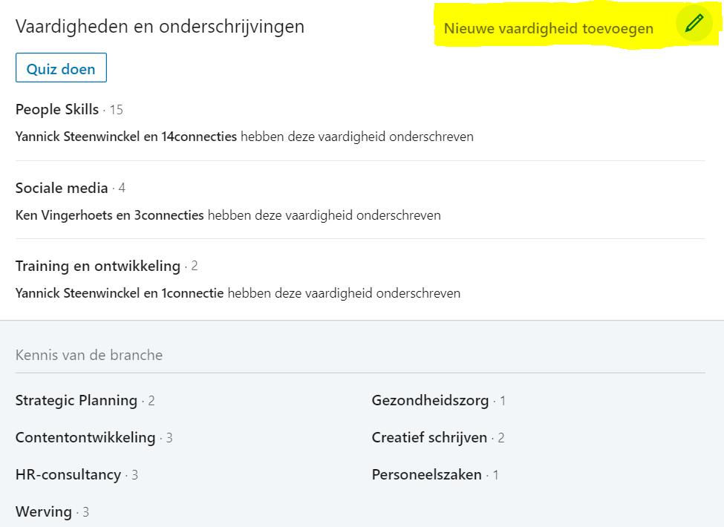
Task: Click the Kennis van de branche heading
Action: click(x=89, y=355)
